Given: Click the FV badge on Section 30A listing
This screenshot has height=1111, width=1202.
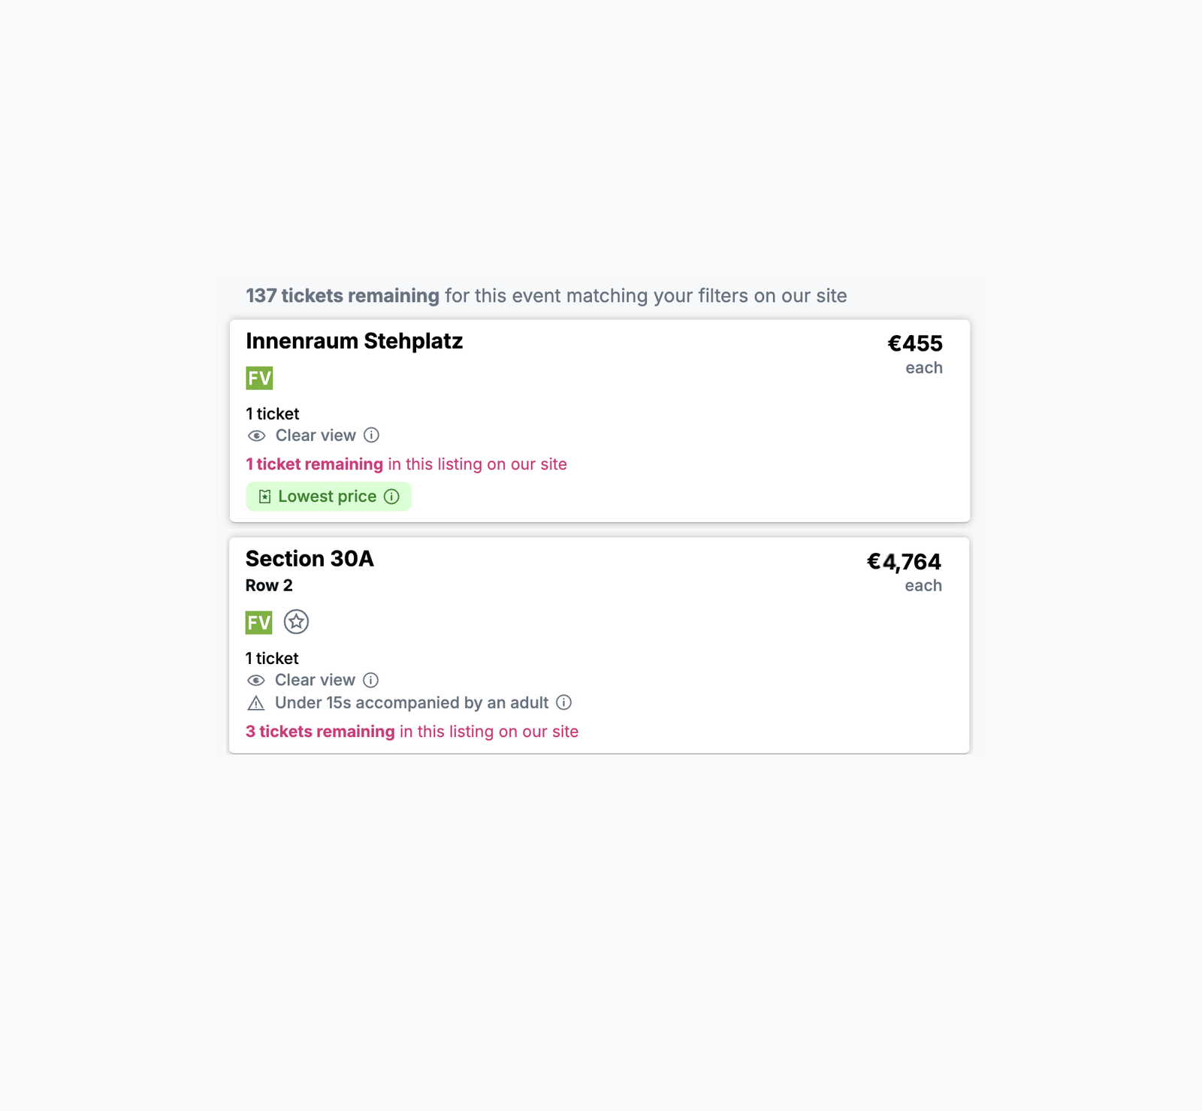Looking at the screenshot, I should click(258, 623).
